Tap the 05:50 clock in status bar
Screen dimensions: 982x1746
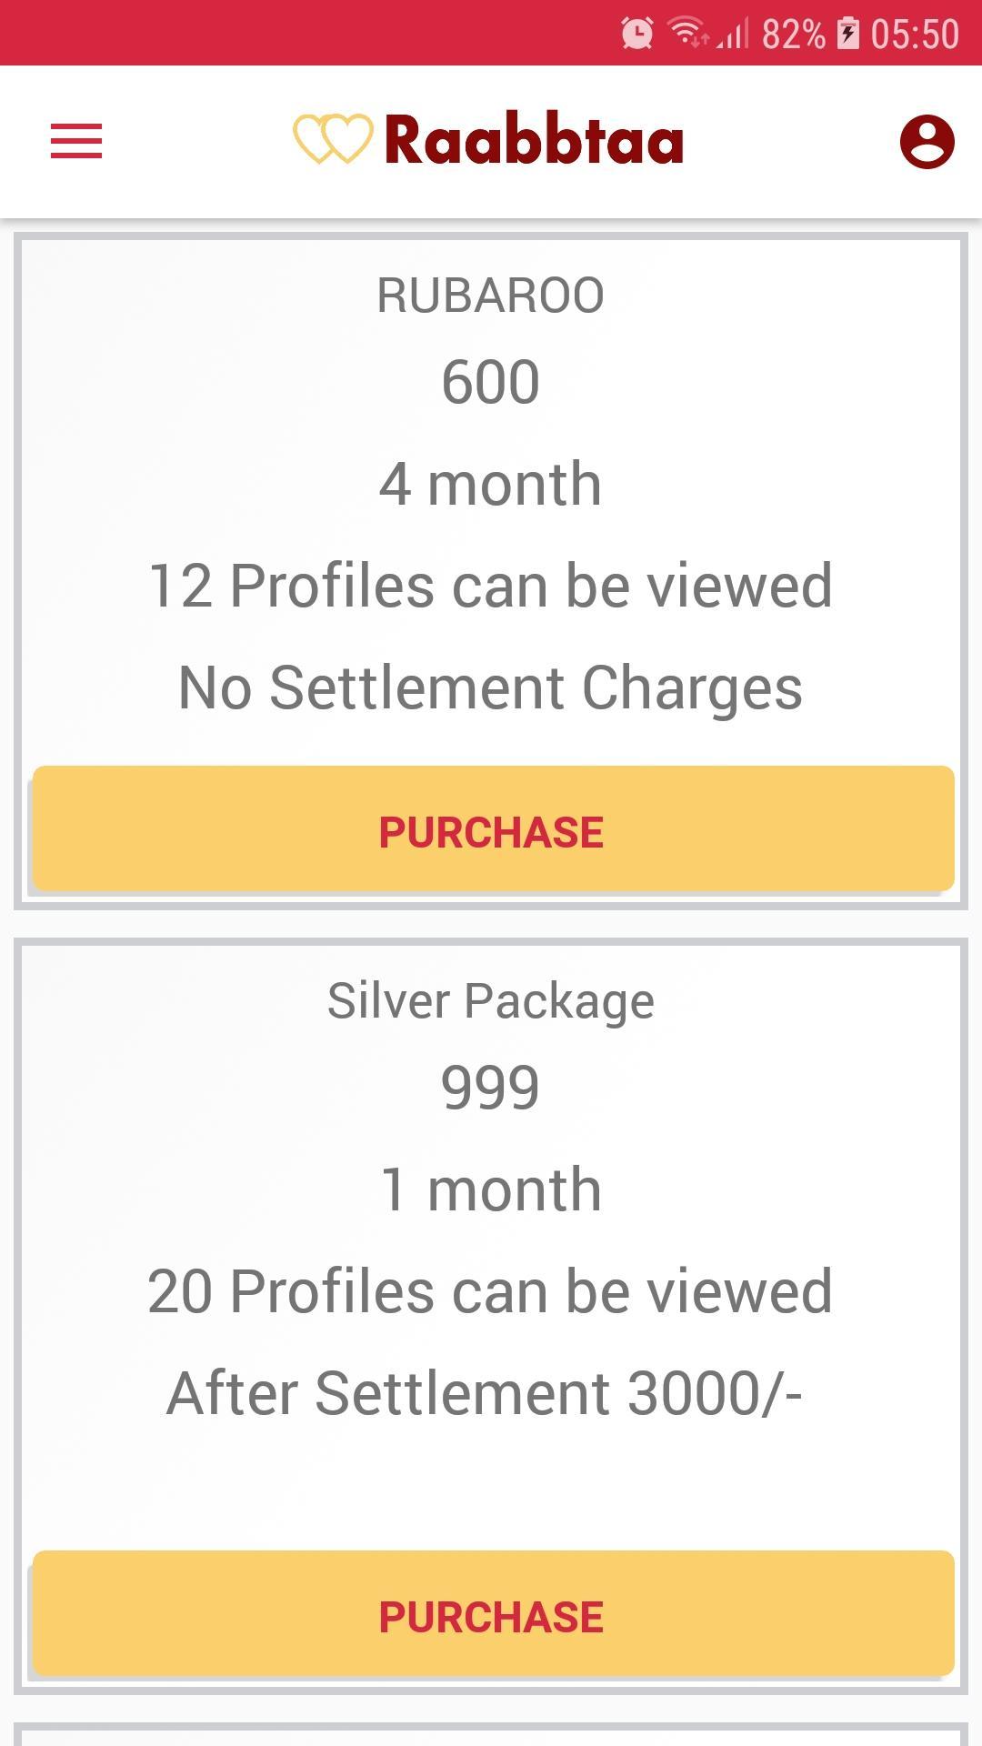[915, 34]
